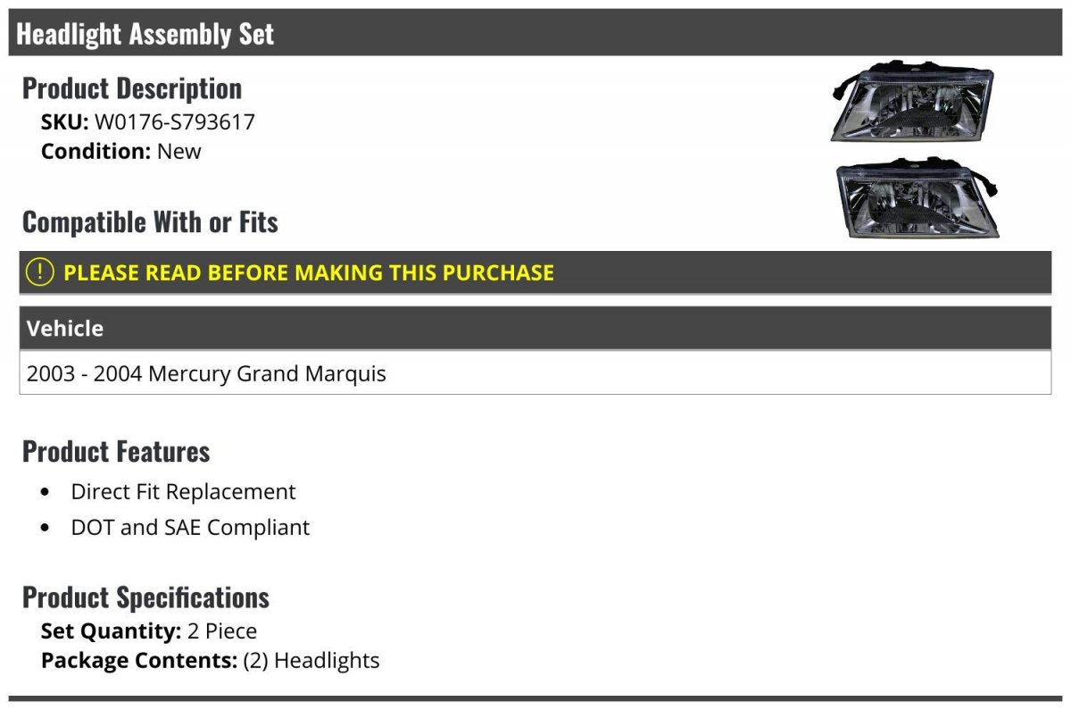Click the Product Specifications heading
The width and height of the screenshot is (1071, 710).
coord(145,597)
